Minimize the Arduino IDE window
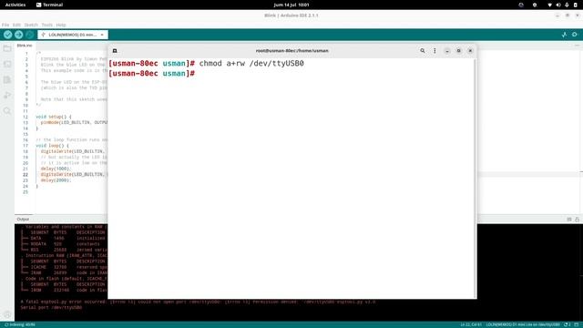Screen dimensions: 583x328 click(x=557, y=15)
